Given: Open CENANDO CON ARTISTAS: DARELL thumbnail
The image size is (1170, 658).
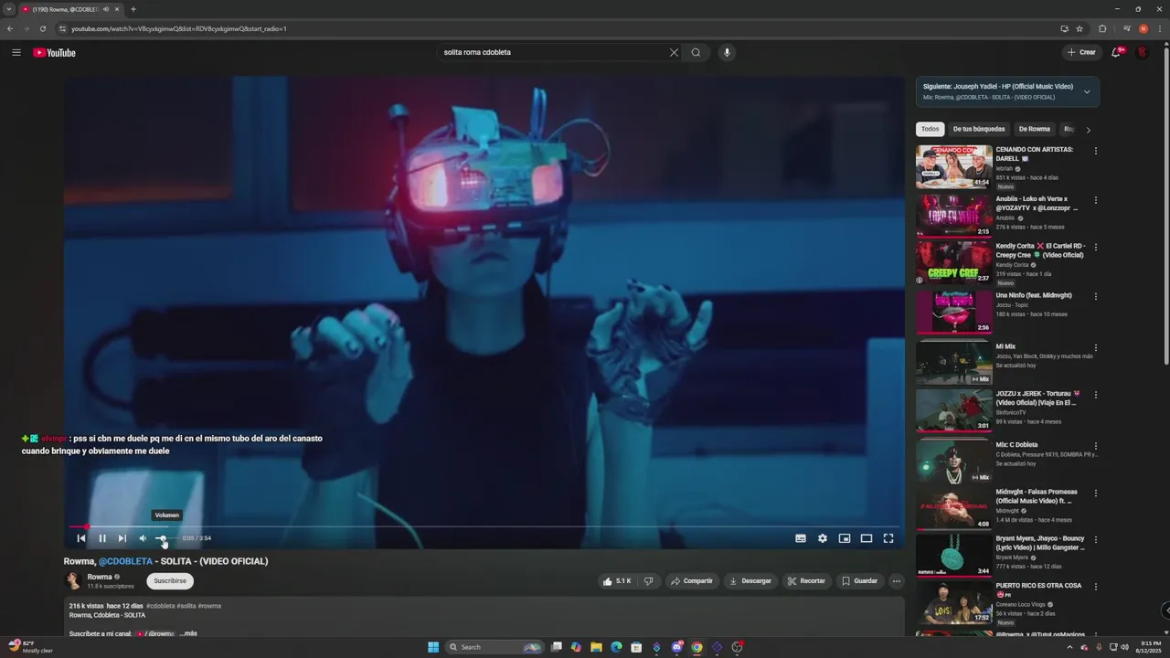Looking at the screenshot, I should 954,166.
